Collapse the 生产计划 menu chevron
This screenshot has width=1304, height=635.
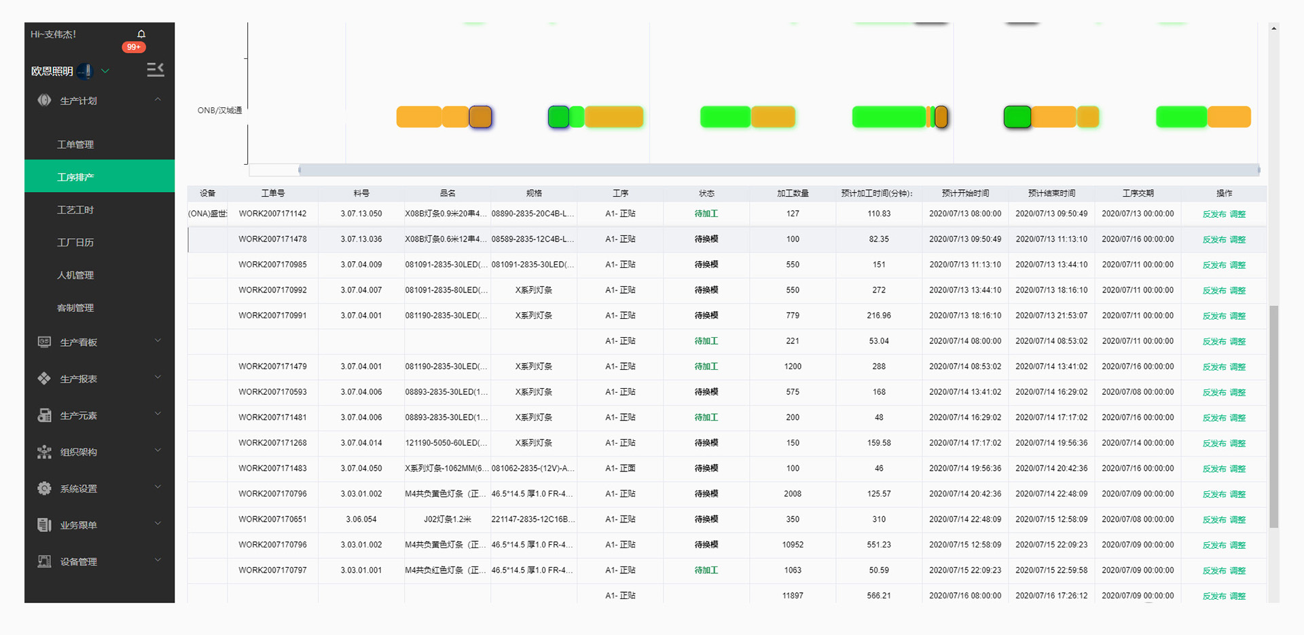coord(158,99)
